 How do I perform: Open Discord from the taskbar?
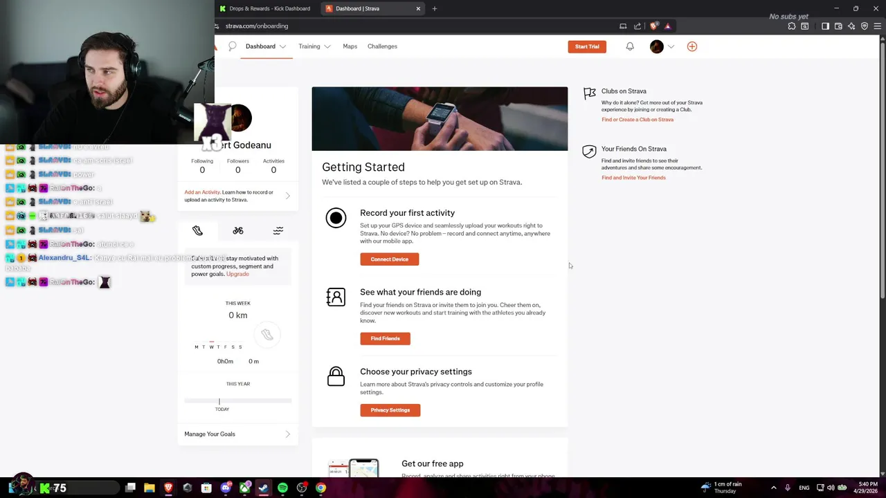point(226,488)
